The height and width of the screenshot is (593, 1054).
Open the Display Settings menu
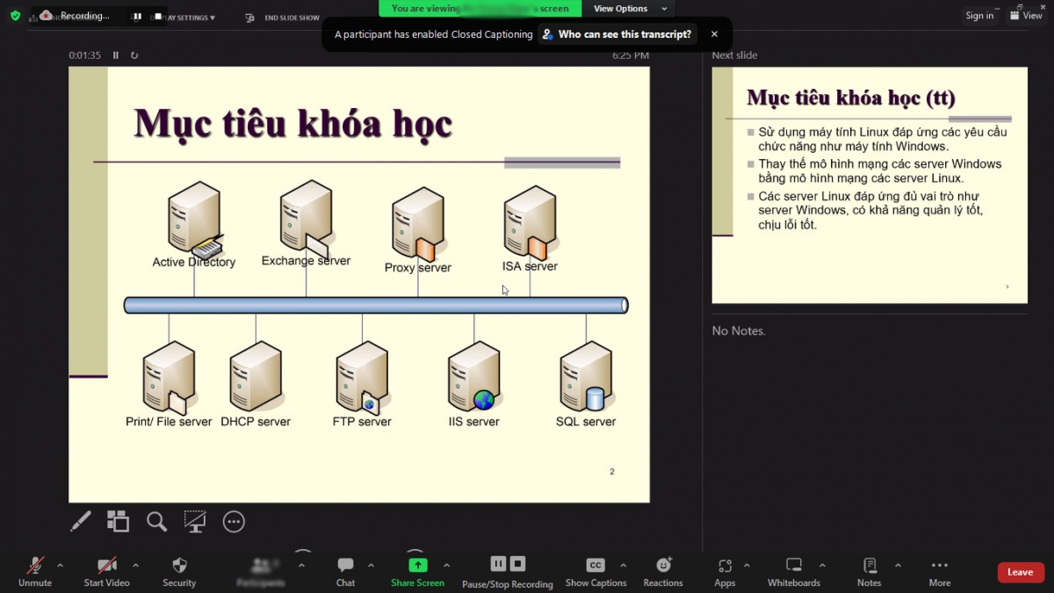(183, 18)
